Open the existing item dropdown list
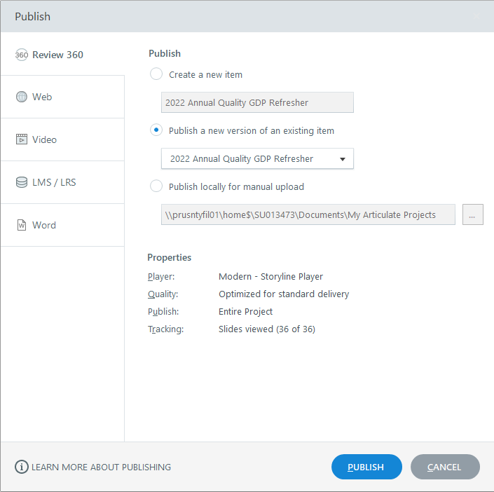 coord(257,159)
